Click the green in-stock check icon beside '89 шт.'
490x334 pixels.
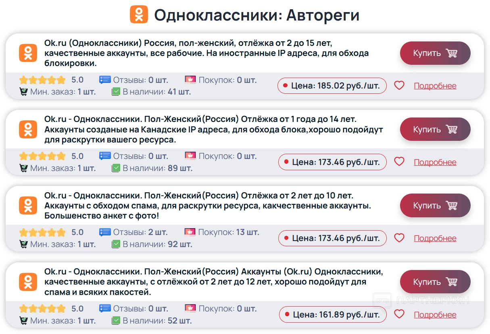[116, 168]
